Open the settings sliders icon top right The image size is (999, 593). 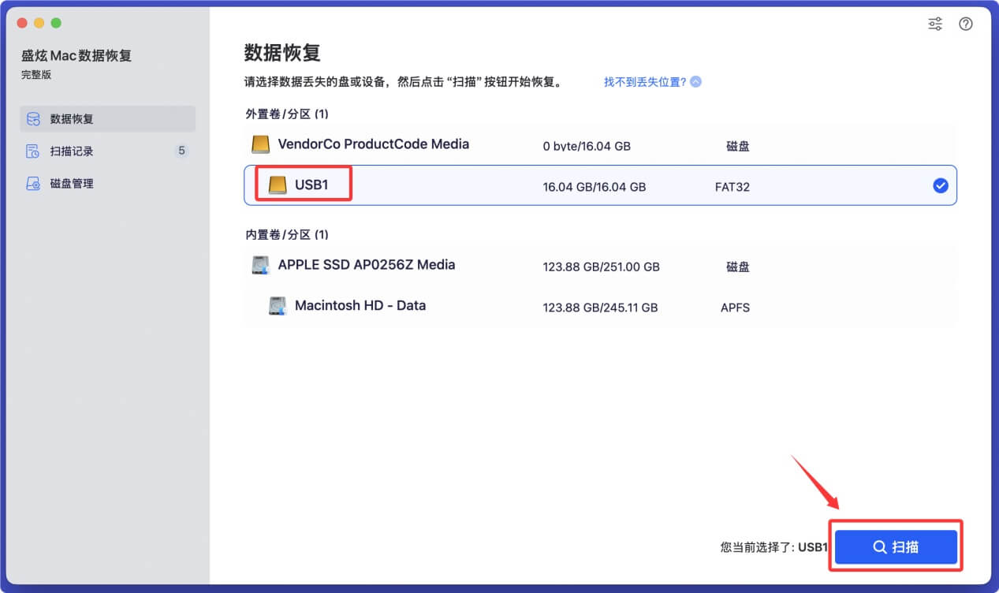934,24
